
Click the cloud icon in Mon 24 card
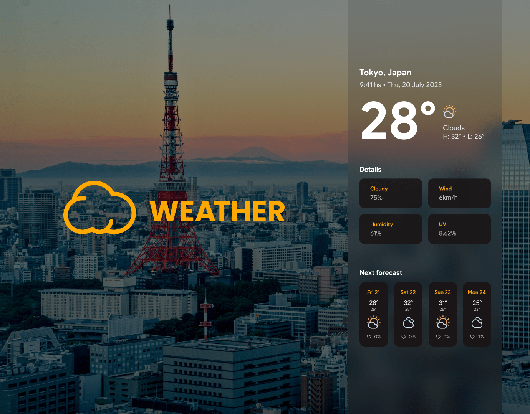click(x=477, y=323)
